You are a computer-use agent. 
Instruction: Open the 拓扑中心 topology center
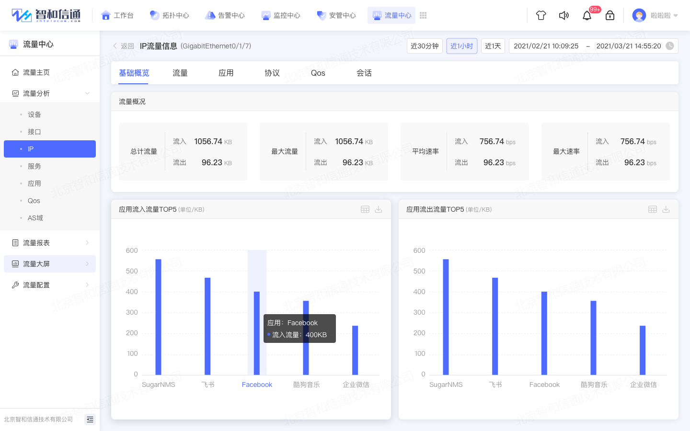tap(170, 15)
